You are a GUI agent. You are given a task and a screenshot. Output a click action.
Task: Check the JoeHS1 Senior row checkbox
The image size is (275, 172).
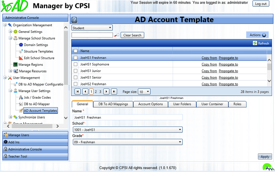(76, 77)
